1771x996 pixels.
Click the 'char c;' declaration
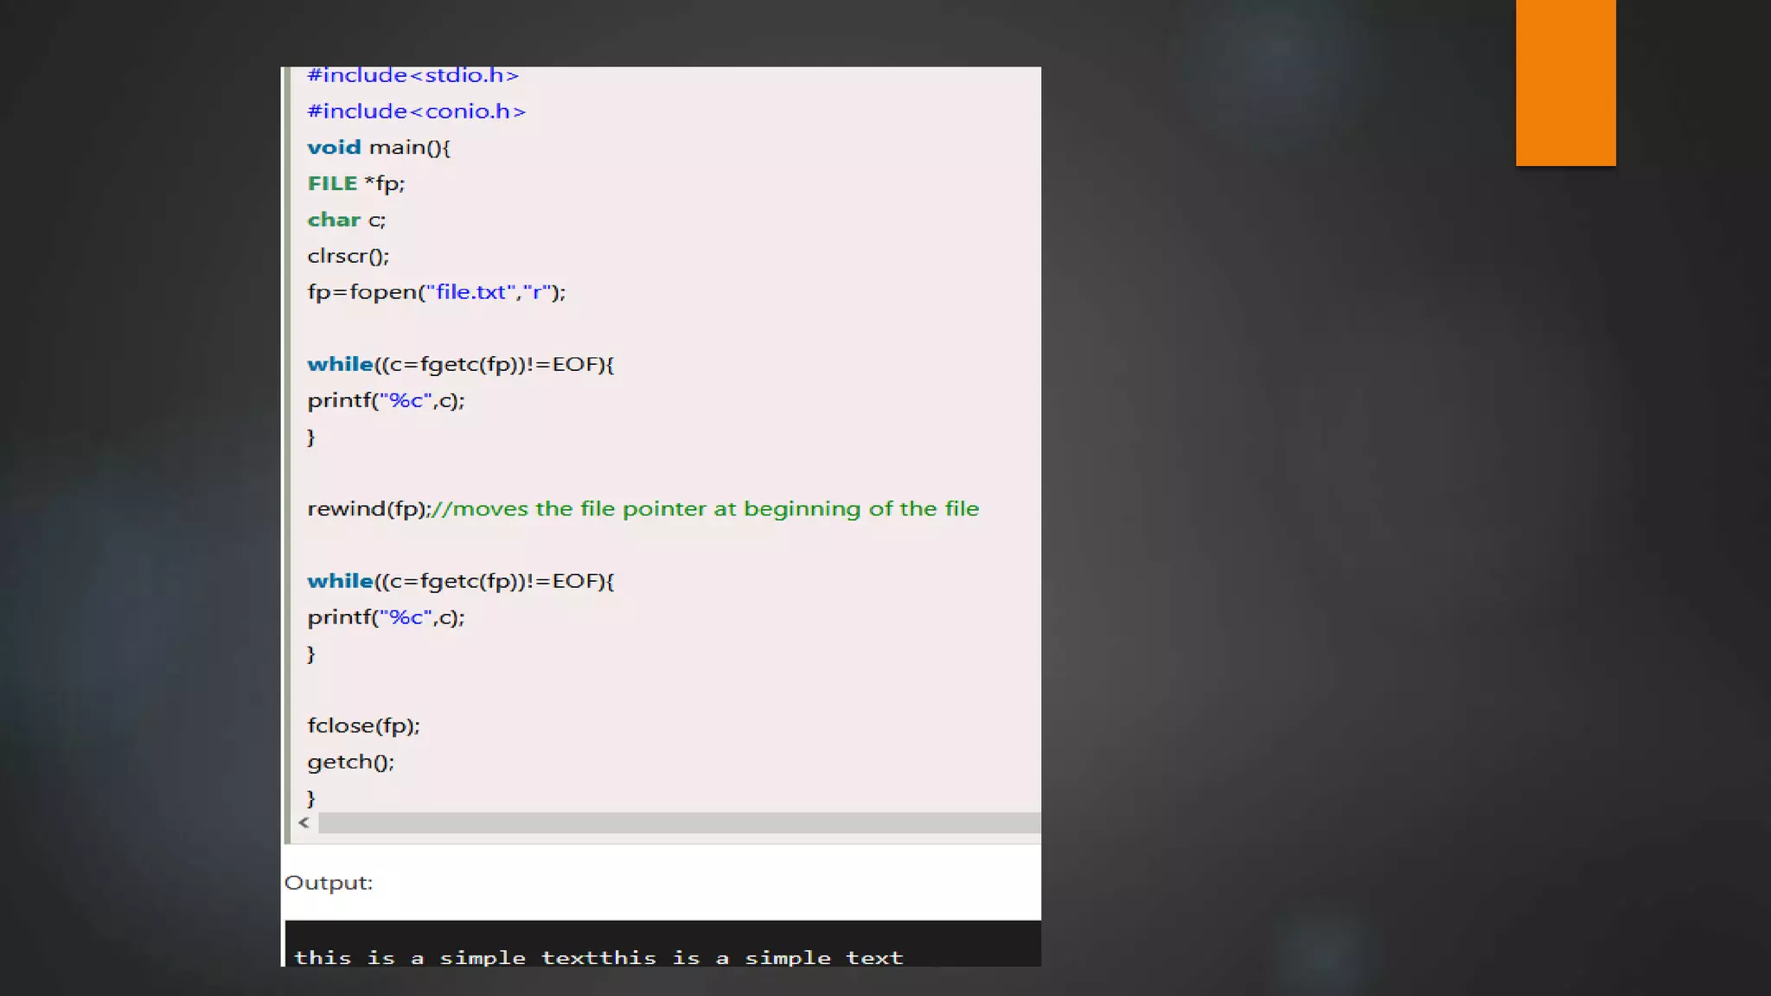[x=347, y=220]
